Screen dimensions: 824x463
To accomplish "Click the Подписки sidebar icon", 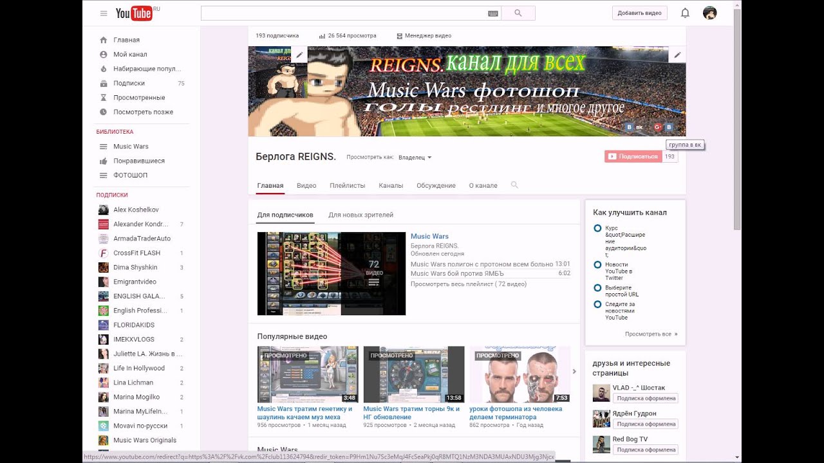I will click(103, 83).
